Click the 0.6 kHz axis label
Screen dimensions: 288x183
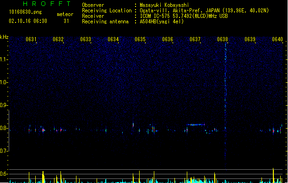pos(4,174)
